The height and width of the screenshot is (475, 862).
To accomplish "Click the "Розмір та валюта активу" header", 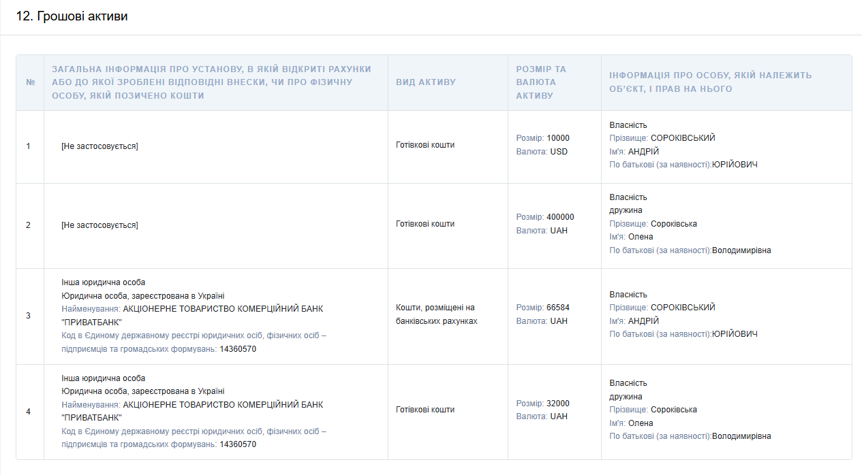I will (x=541, y=82).
